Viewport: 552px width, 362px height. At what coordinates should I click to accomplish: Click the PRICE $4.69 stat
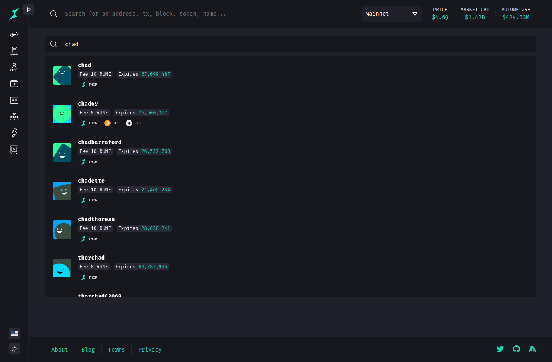click(x=440, y=14)
